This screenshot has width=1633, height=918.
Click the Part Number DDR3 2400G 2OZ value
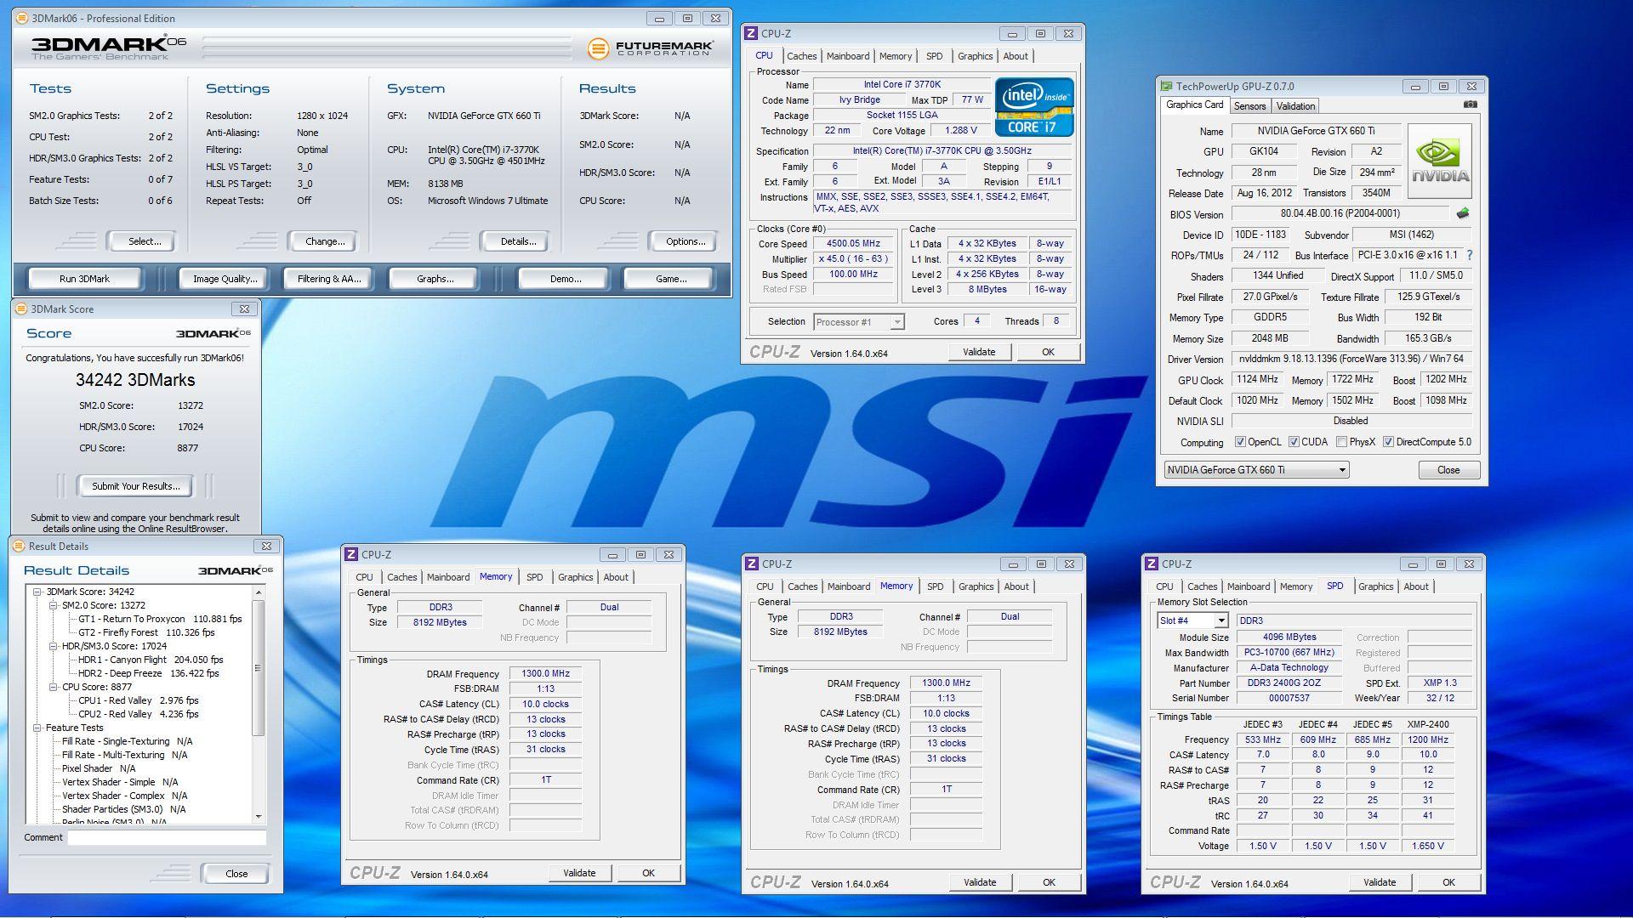tap(1289, 683)
